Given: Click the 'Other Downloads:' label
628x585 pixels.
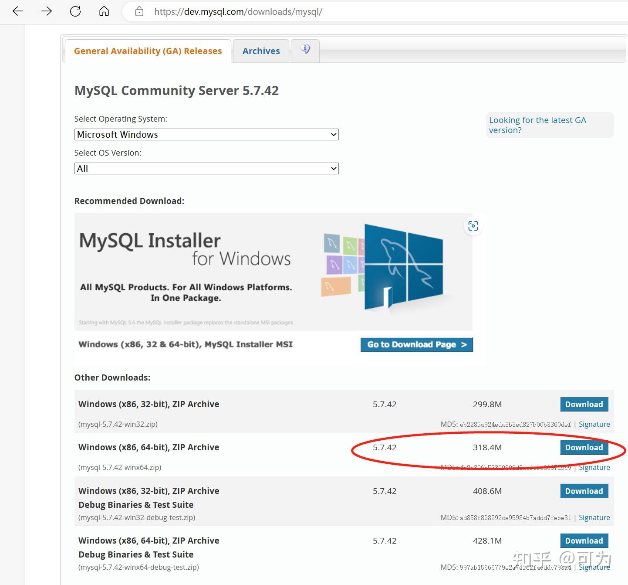Looking at the screenshot, I should coord(112,378).
